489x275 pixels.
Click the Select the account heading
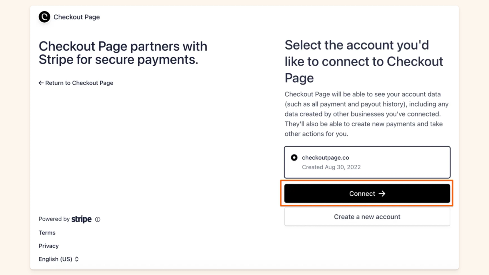[x=364, y=61]
